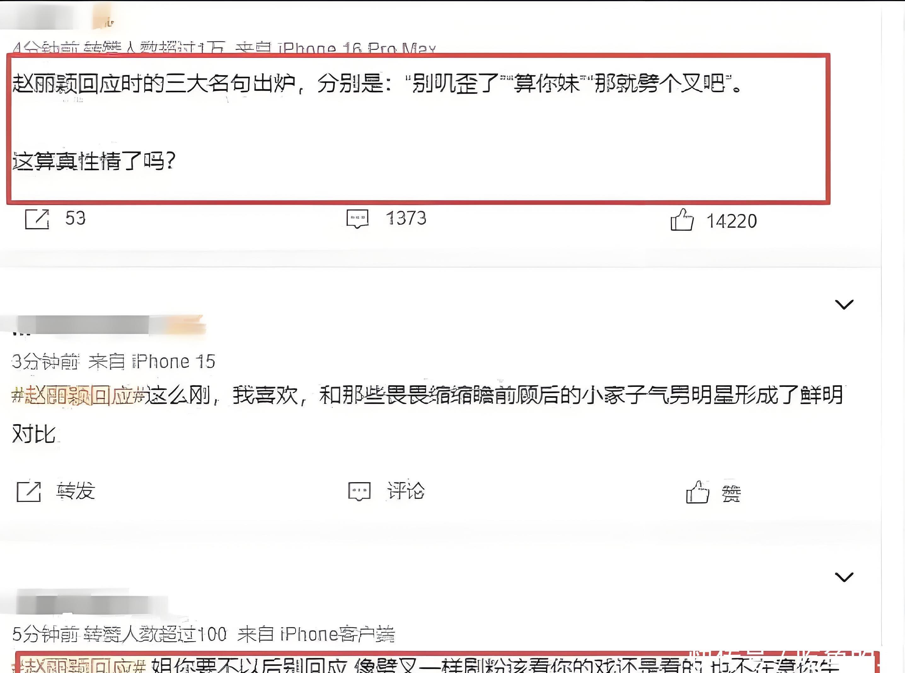Click the 1373 comment count
This screenshot has height=673, width=905.
(x=406, y=218)
